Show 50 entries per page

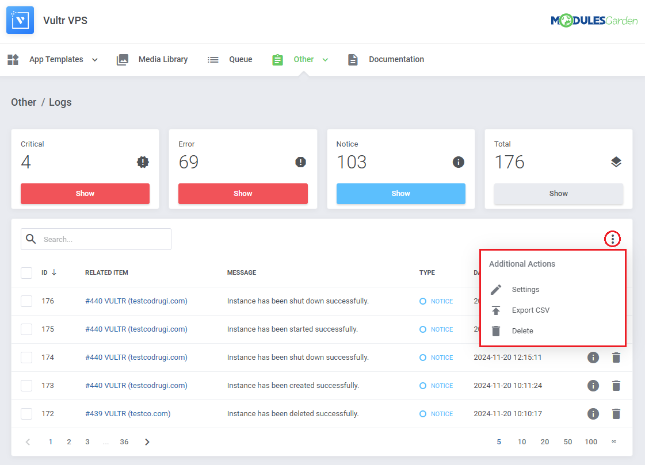(568, 442)
